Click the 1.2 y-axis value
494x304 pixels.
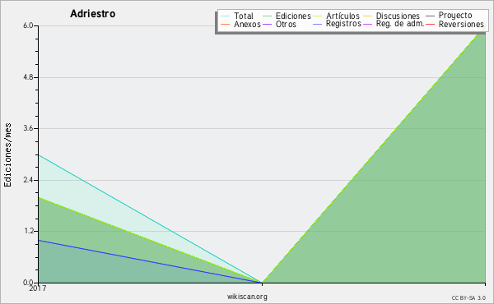tap(28, 231)
